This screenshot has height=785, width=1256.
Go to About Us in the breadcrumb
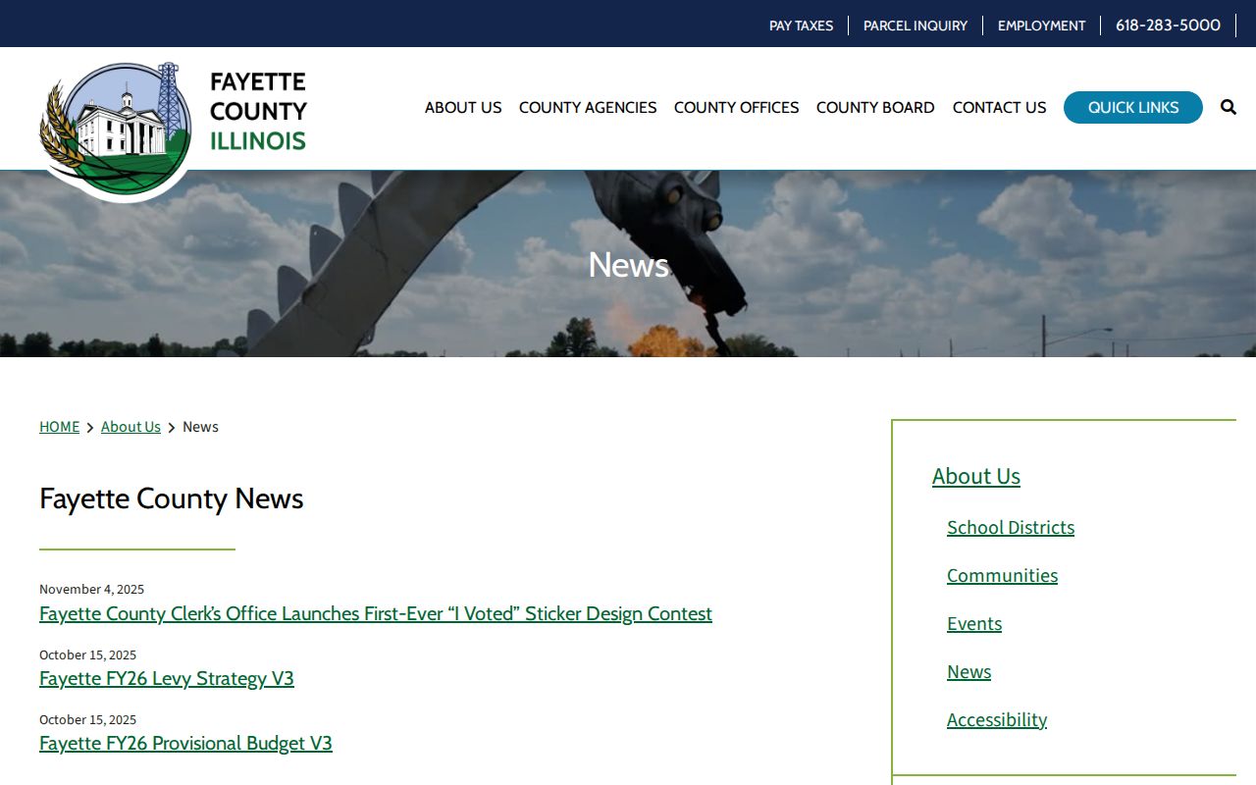131,427
